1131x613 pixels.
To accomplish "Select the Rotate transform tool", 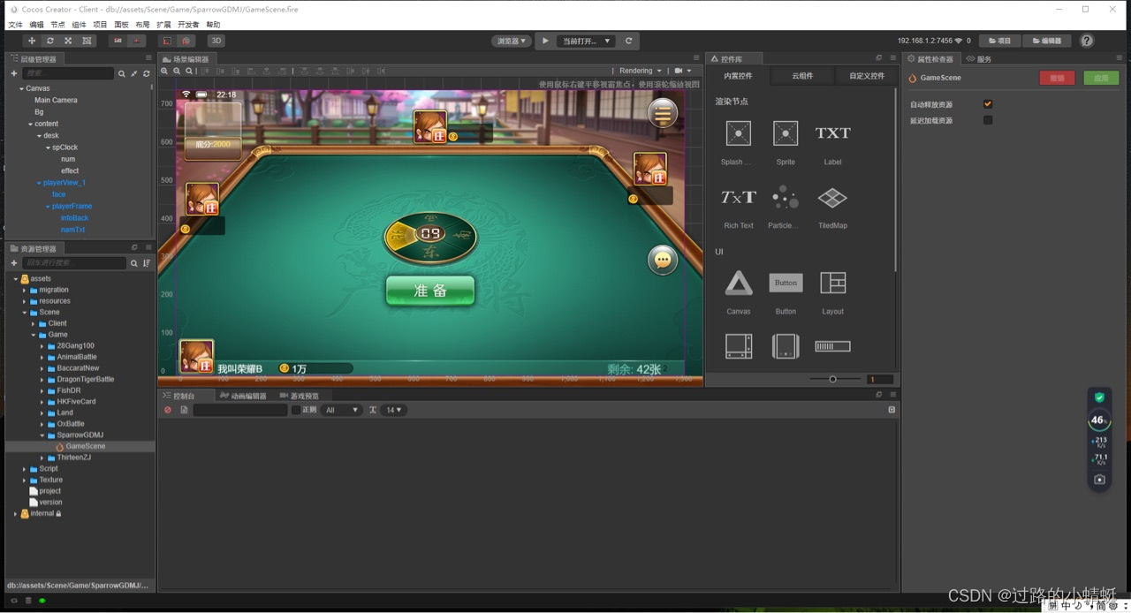I will [49, 40].
